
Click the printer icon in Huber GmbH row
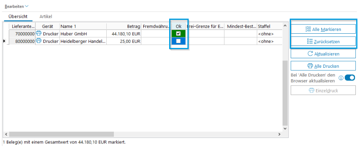(39, 34)
